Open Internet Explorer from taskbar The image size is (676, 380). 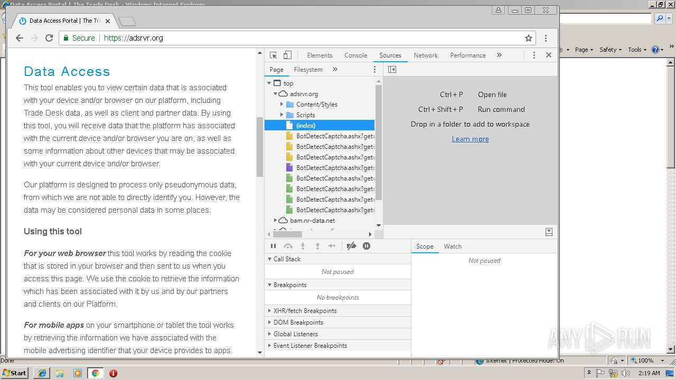click(42, 373)
